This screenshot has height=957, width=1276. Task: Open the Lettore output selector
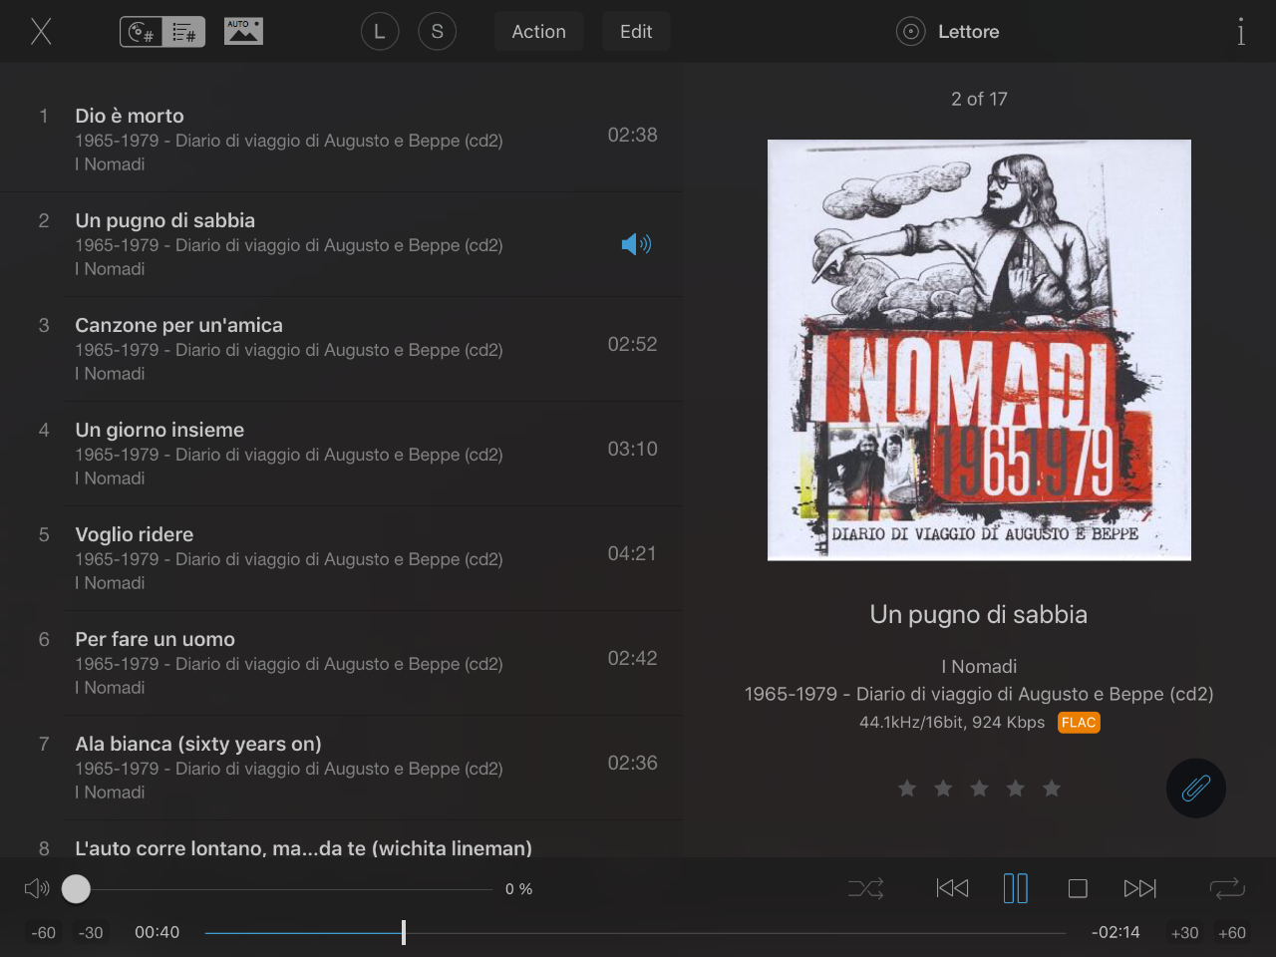[x=948, y=32]
